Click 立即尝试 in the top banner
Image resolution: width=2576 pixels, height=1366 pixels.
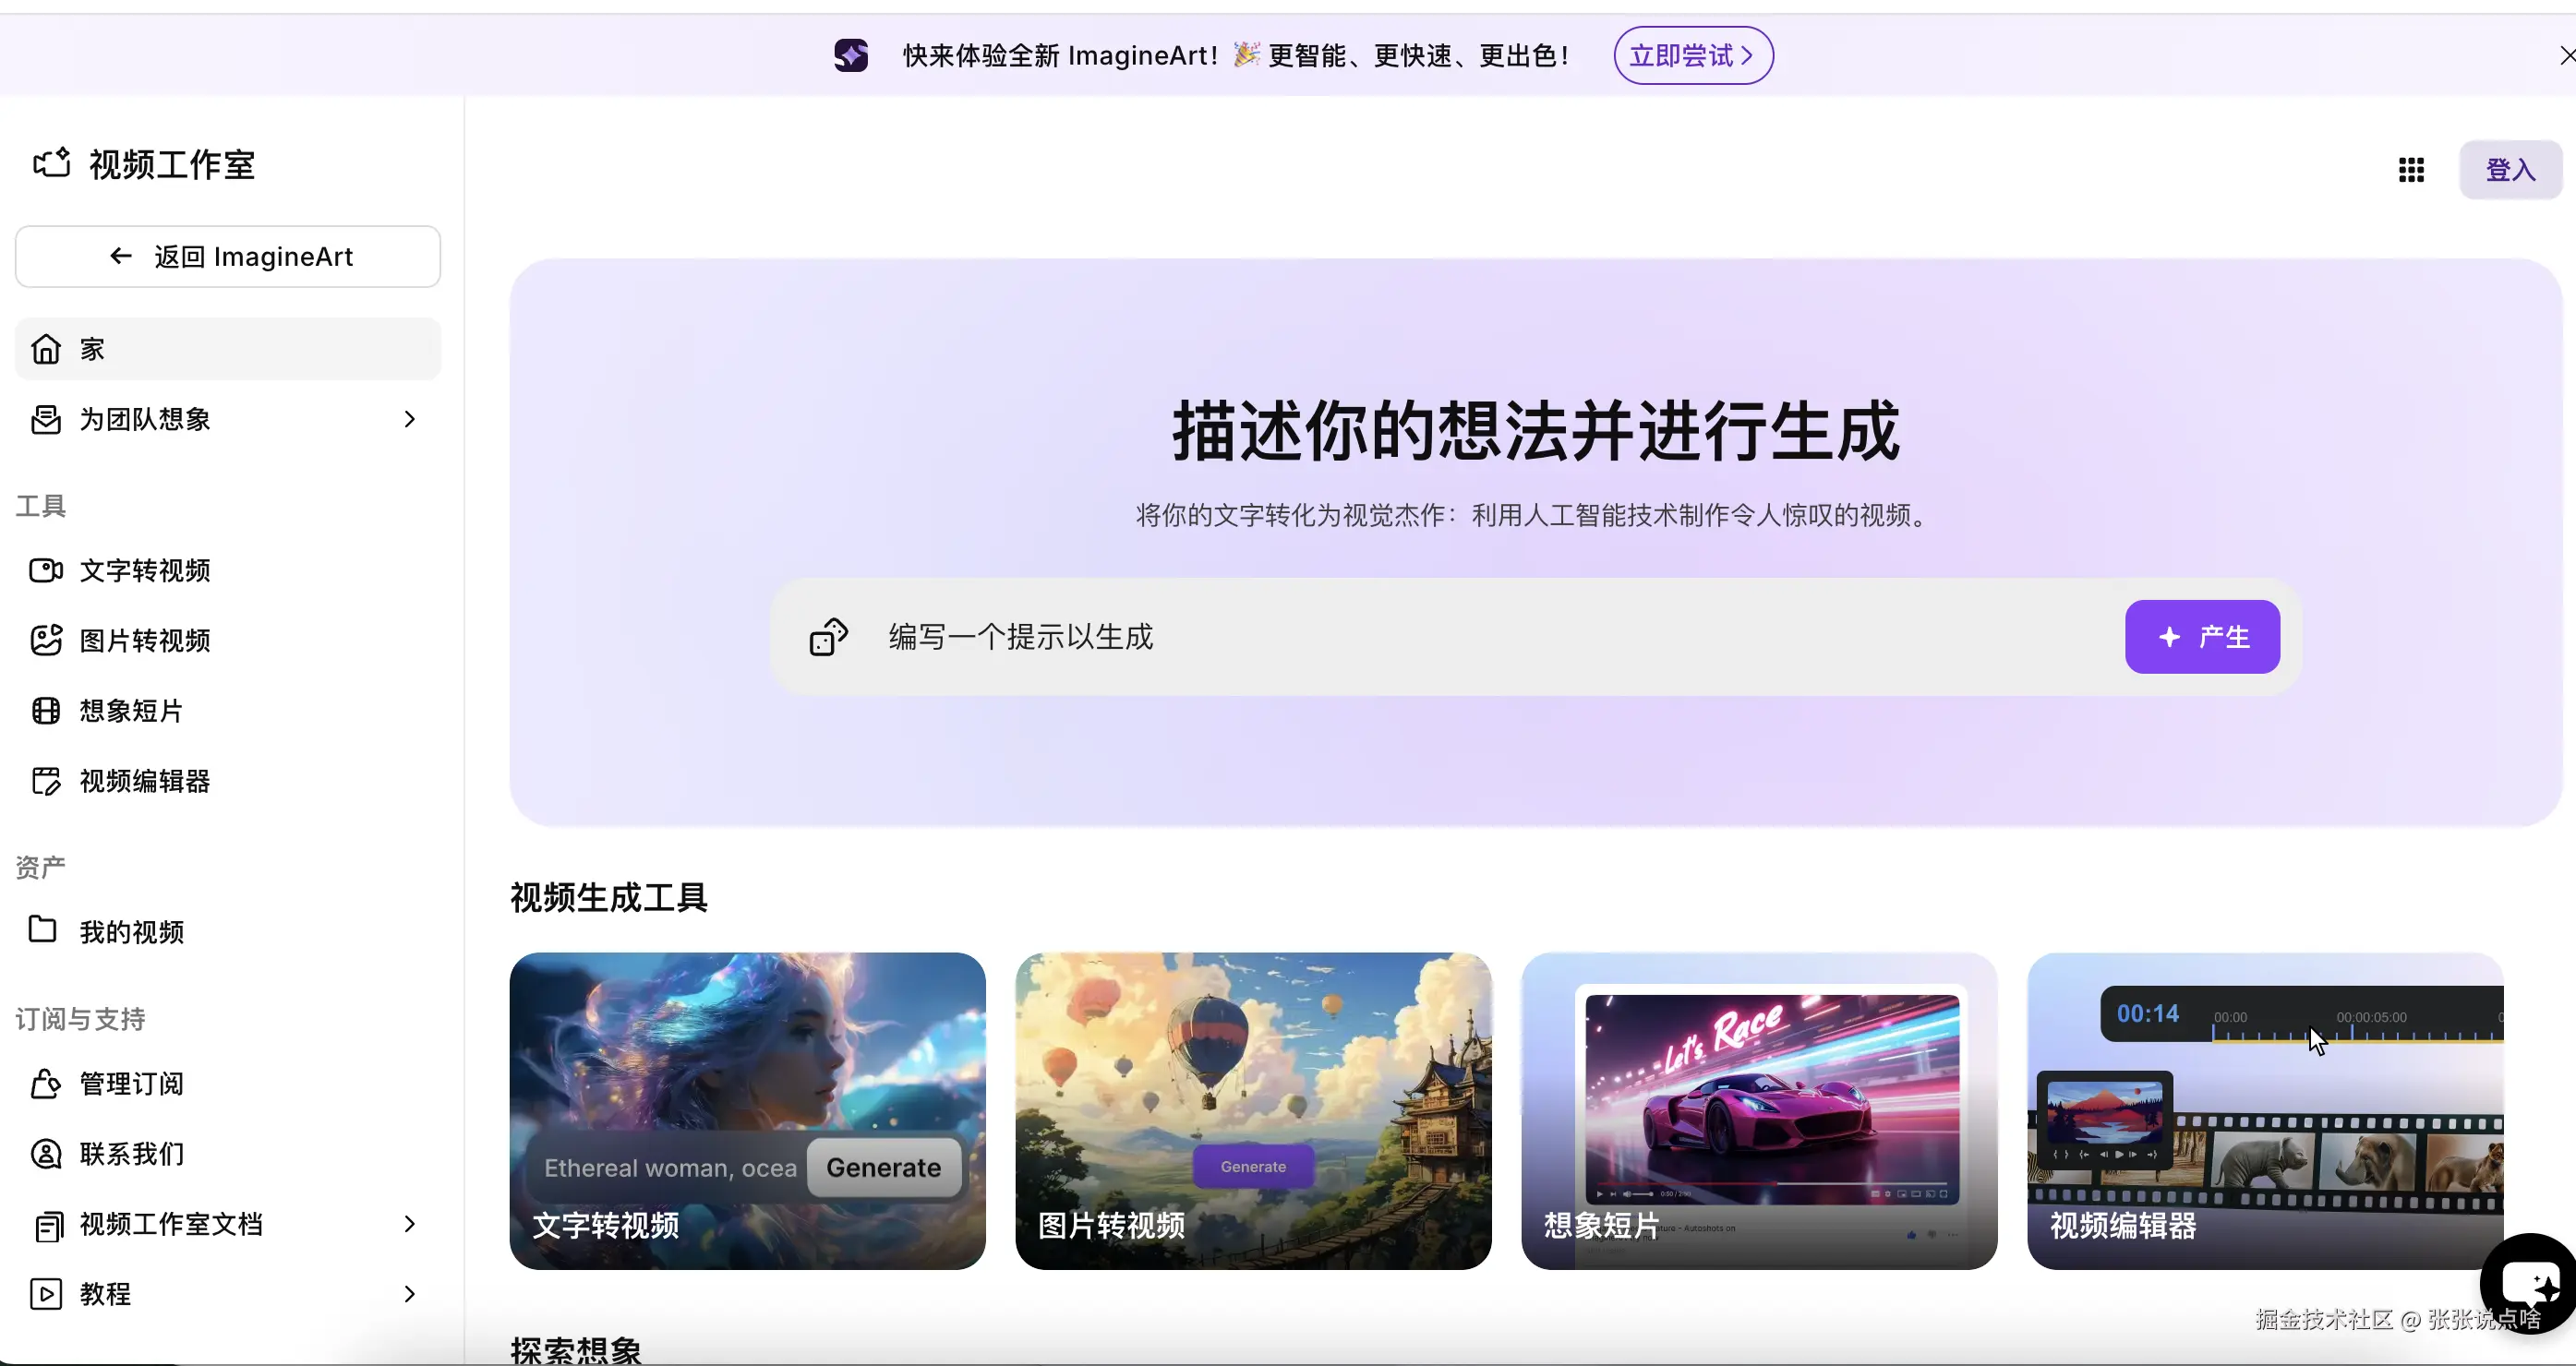tap(1692, 55)
